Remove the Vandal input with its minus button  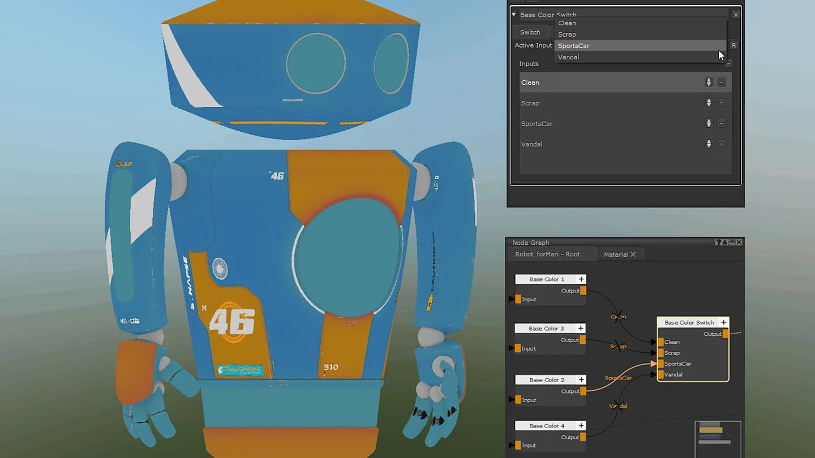pyautogui.click(x=722, y=144)
